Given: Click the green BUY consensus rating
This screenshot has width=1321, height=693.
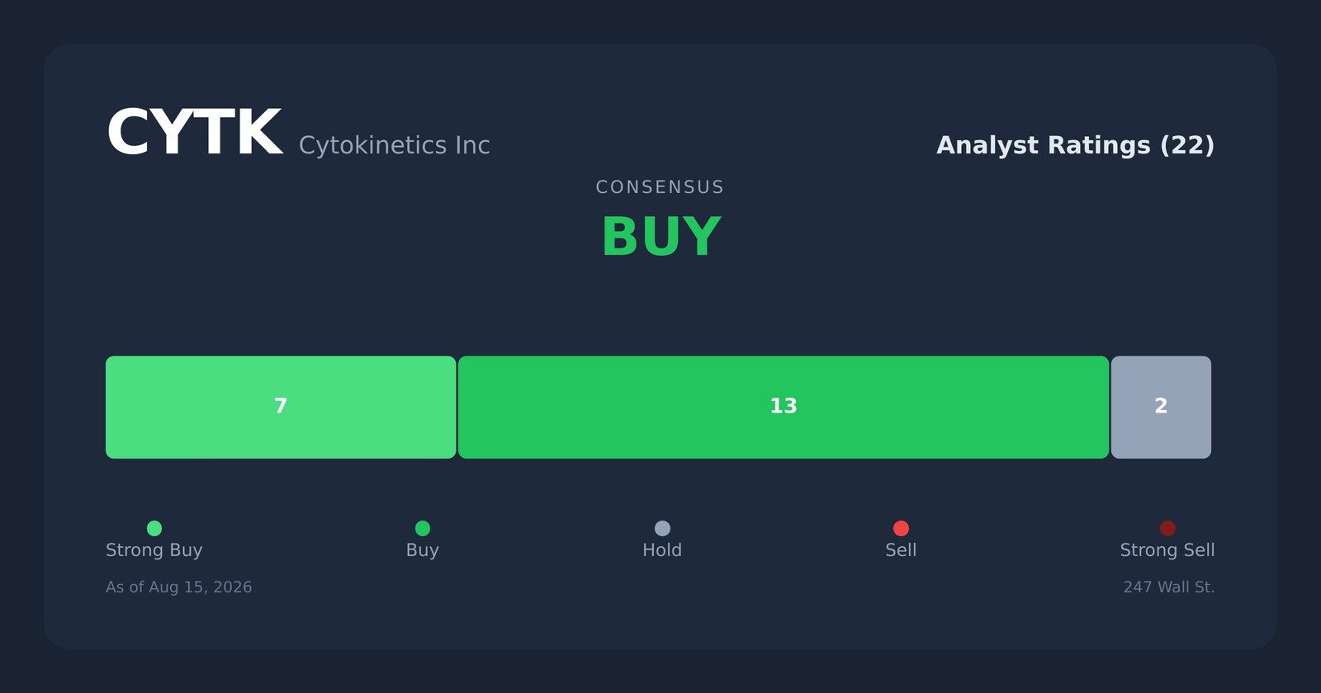Looking at the screenshot, I should (x=660, y=238).
